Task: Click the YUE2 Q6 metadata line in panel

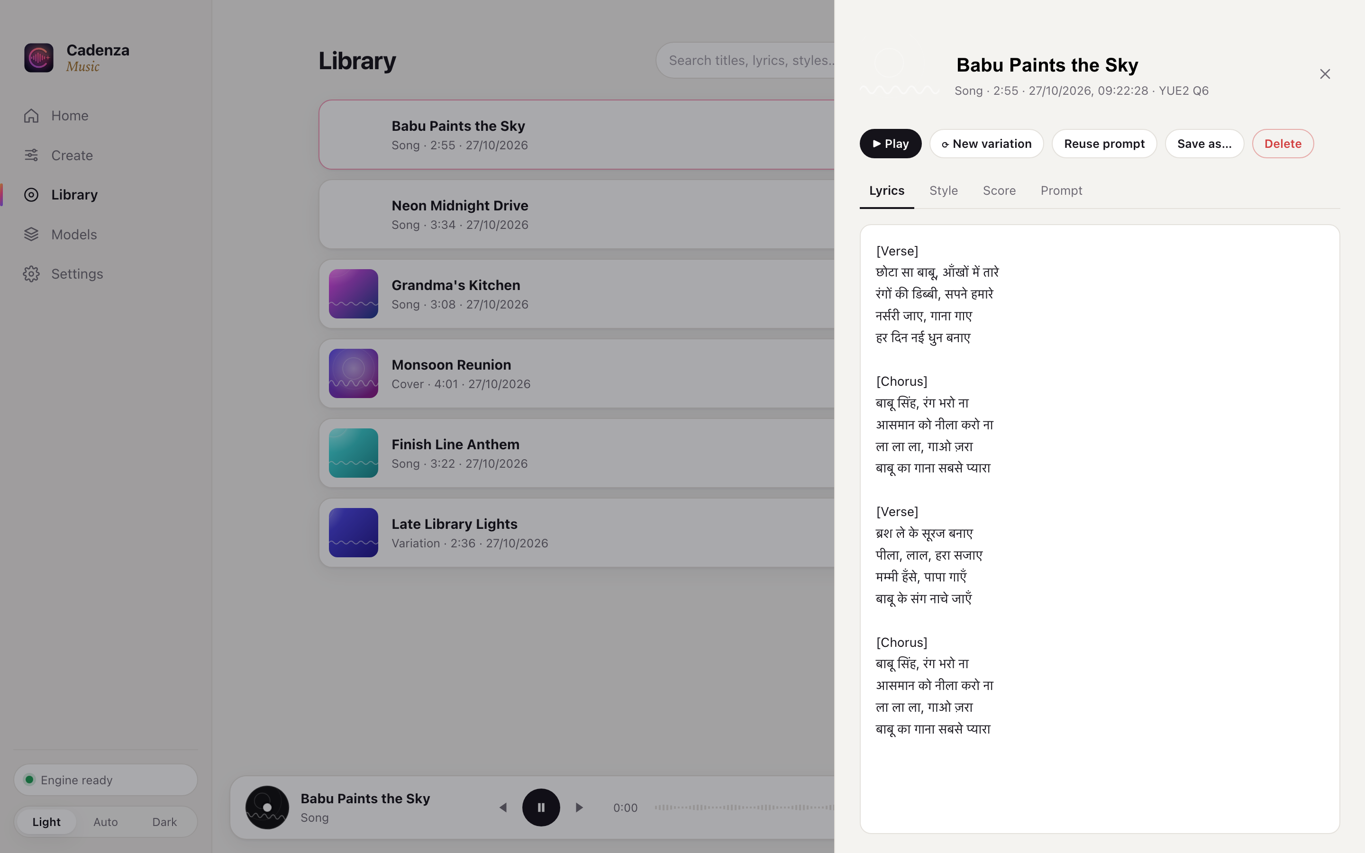Action: pos(1081,91)
